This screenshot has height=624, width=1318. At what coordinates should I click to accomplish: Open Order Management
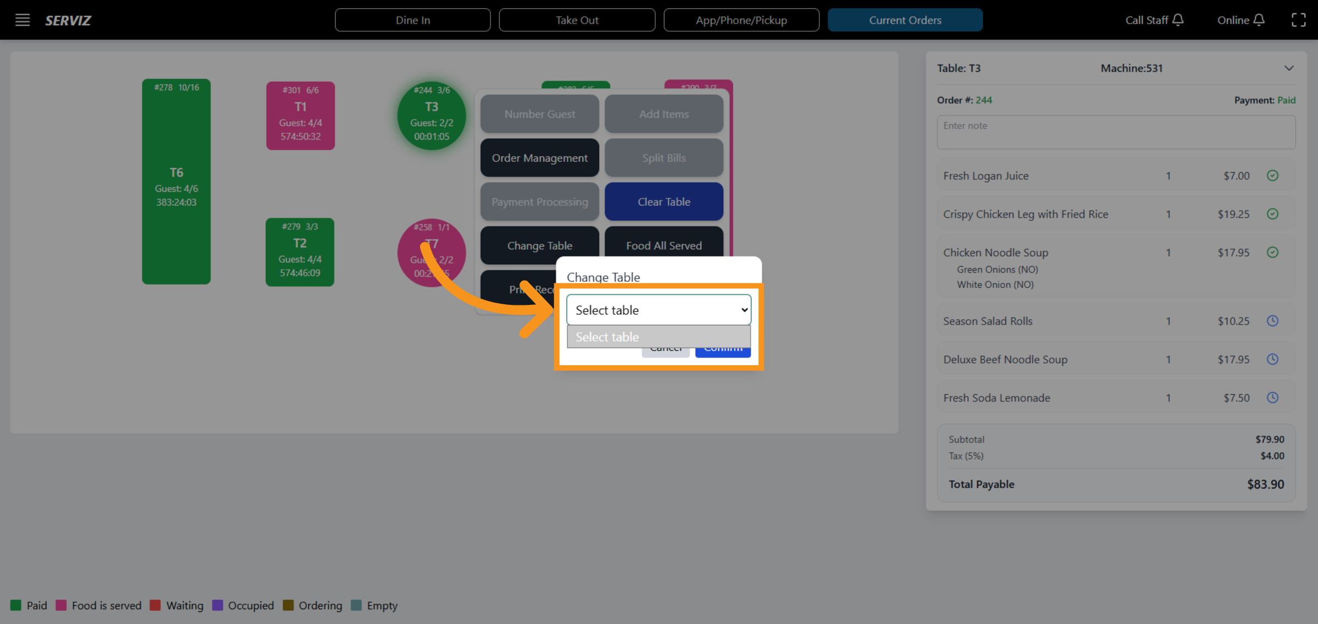(x=539, y=158)
